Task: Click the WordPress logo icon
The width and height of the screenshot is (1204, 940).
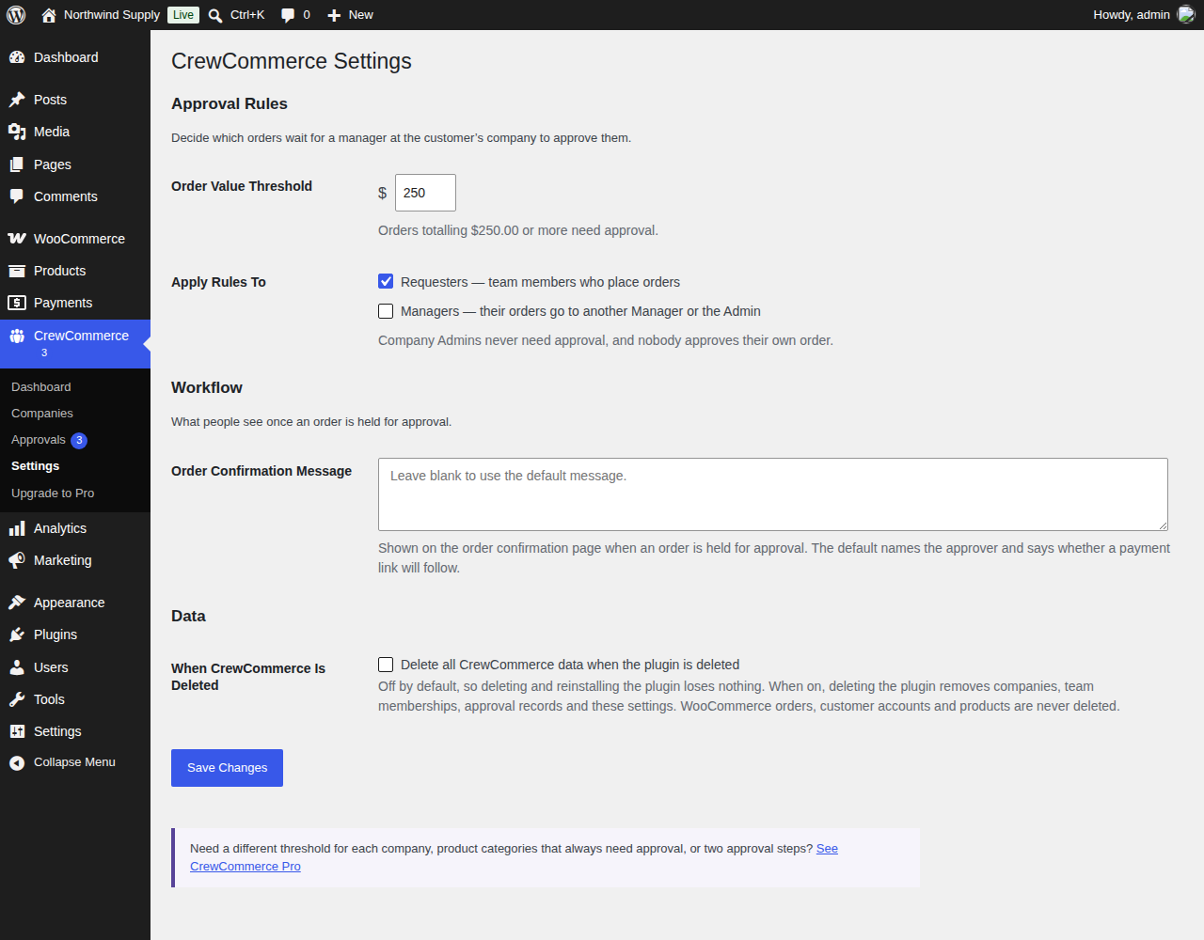Action: pos(16,15)
